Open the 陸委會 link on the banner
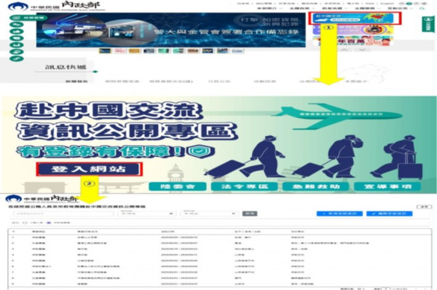The image size is (437, 290). click(x=171, y=186)
